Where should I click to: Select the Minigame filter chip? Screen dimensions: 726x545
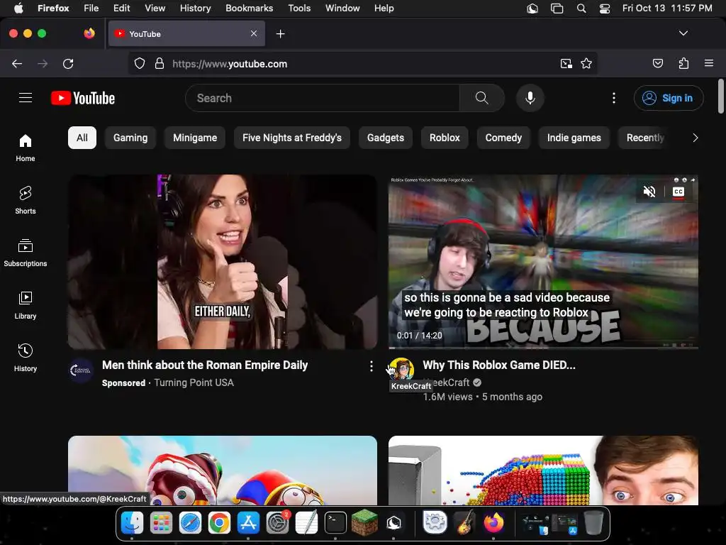(x=195, y=138)
